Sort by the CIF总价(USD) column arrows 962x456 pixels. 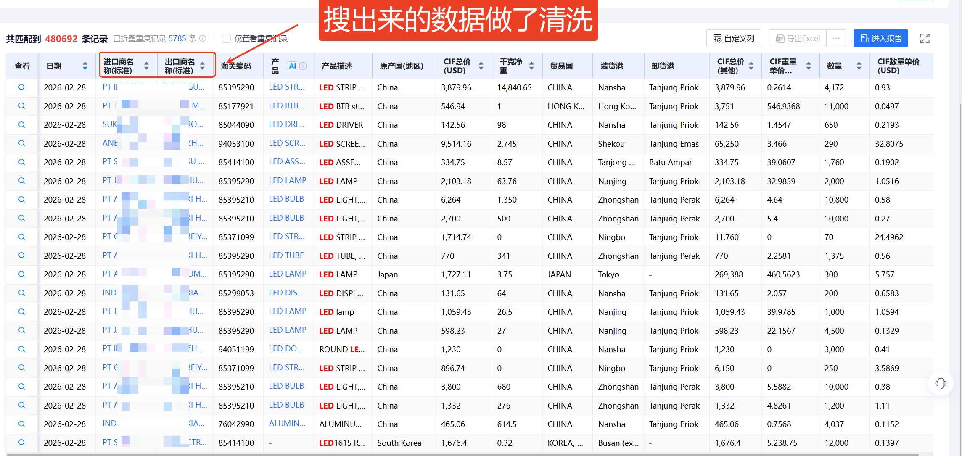click(x=481, y=66)
